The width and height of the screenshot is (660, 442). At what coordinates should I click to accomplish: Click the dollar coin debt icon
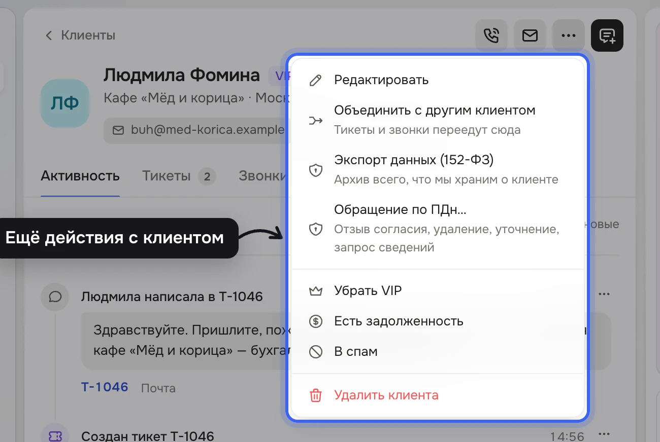point(316,321)
